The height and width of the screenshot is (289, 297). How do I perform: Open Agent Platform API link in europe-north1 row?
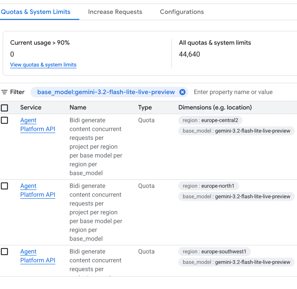tap(38, 190)
